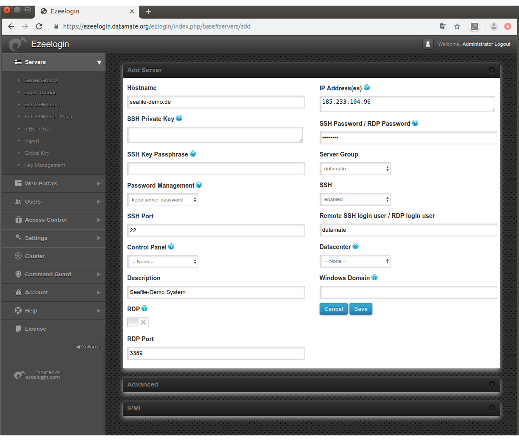Click help icon beside IP Address(es)

(x=367, y=88)
